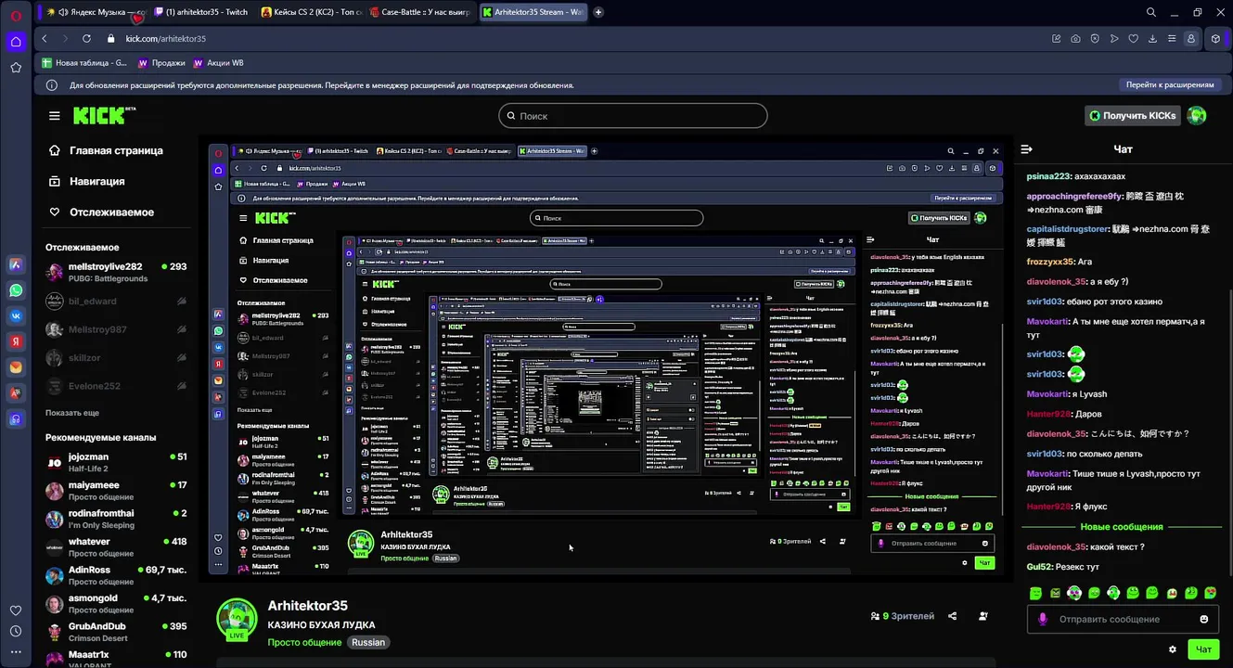
Task: Open Opera sidebar history clock
Action: pos(16,632)
